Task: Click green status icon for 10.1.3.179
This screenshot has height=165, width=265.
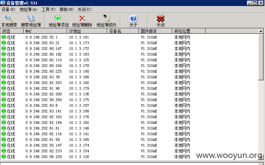Action: point(4,88)
